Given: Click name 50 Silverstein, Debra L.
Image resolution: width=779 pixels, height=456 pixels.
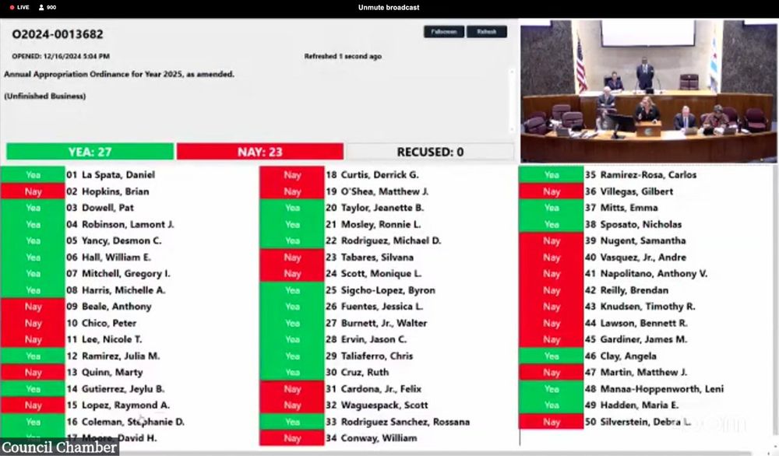Looking at the screenshot, I should click(639, 422).
